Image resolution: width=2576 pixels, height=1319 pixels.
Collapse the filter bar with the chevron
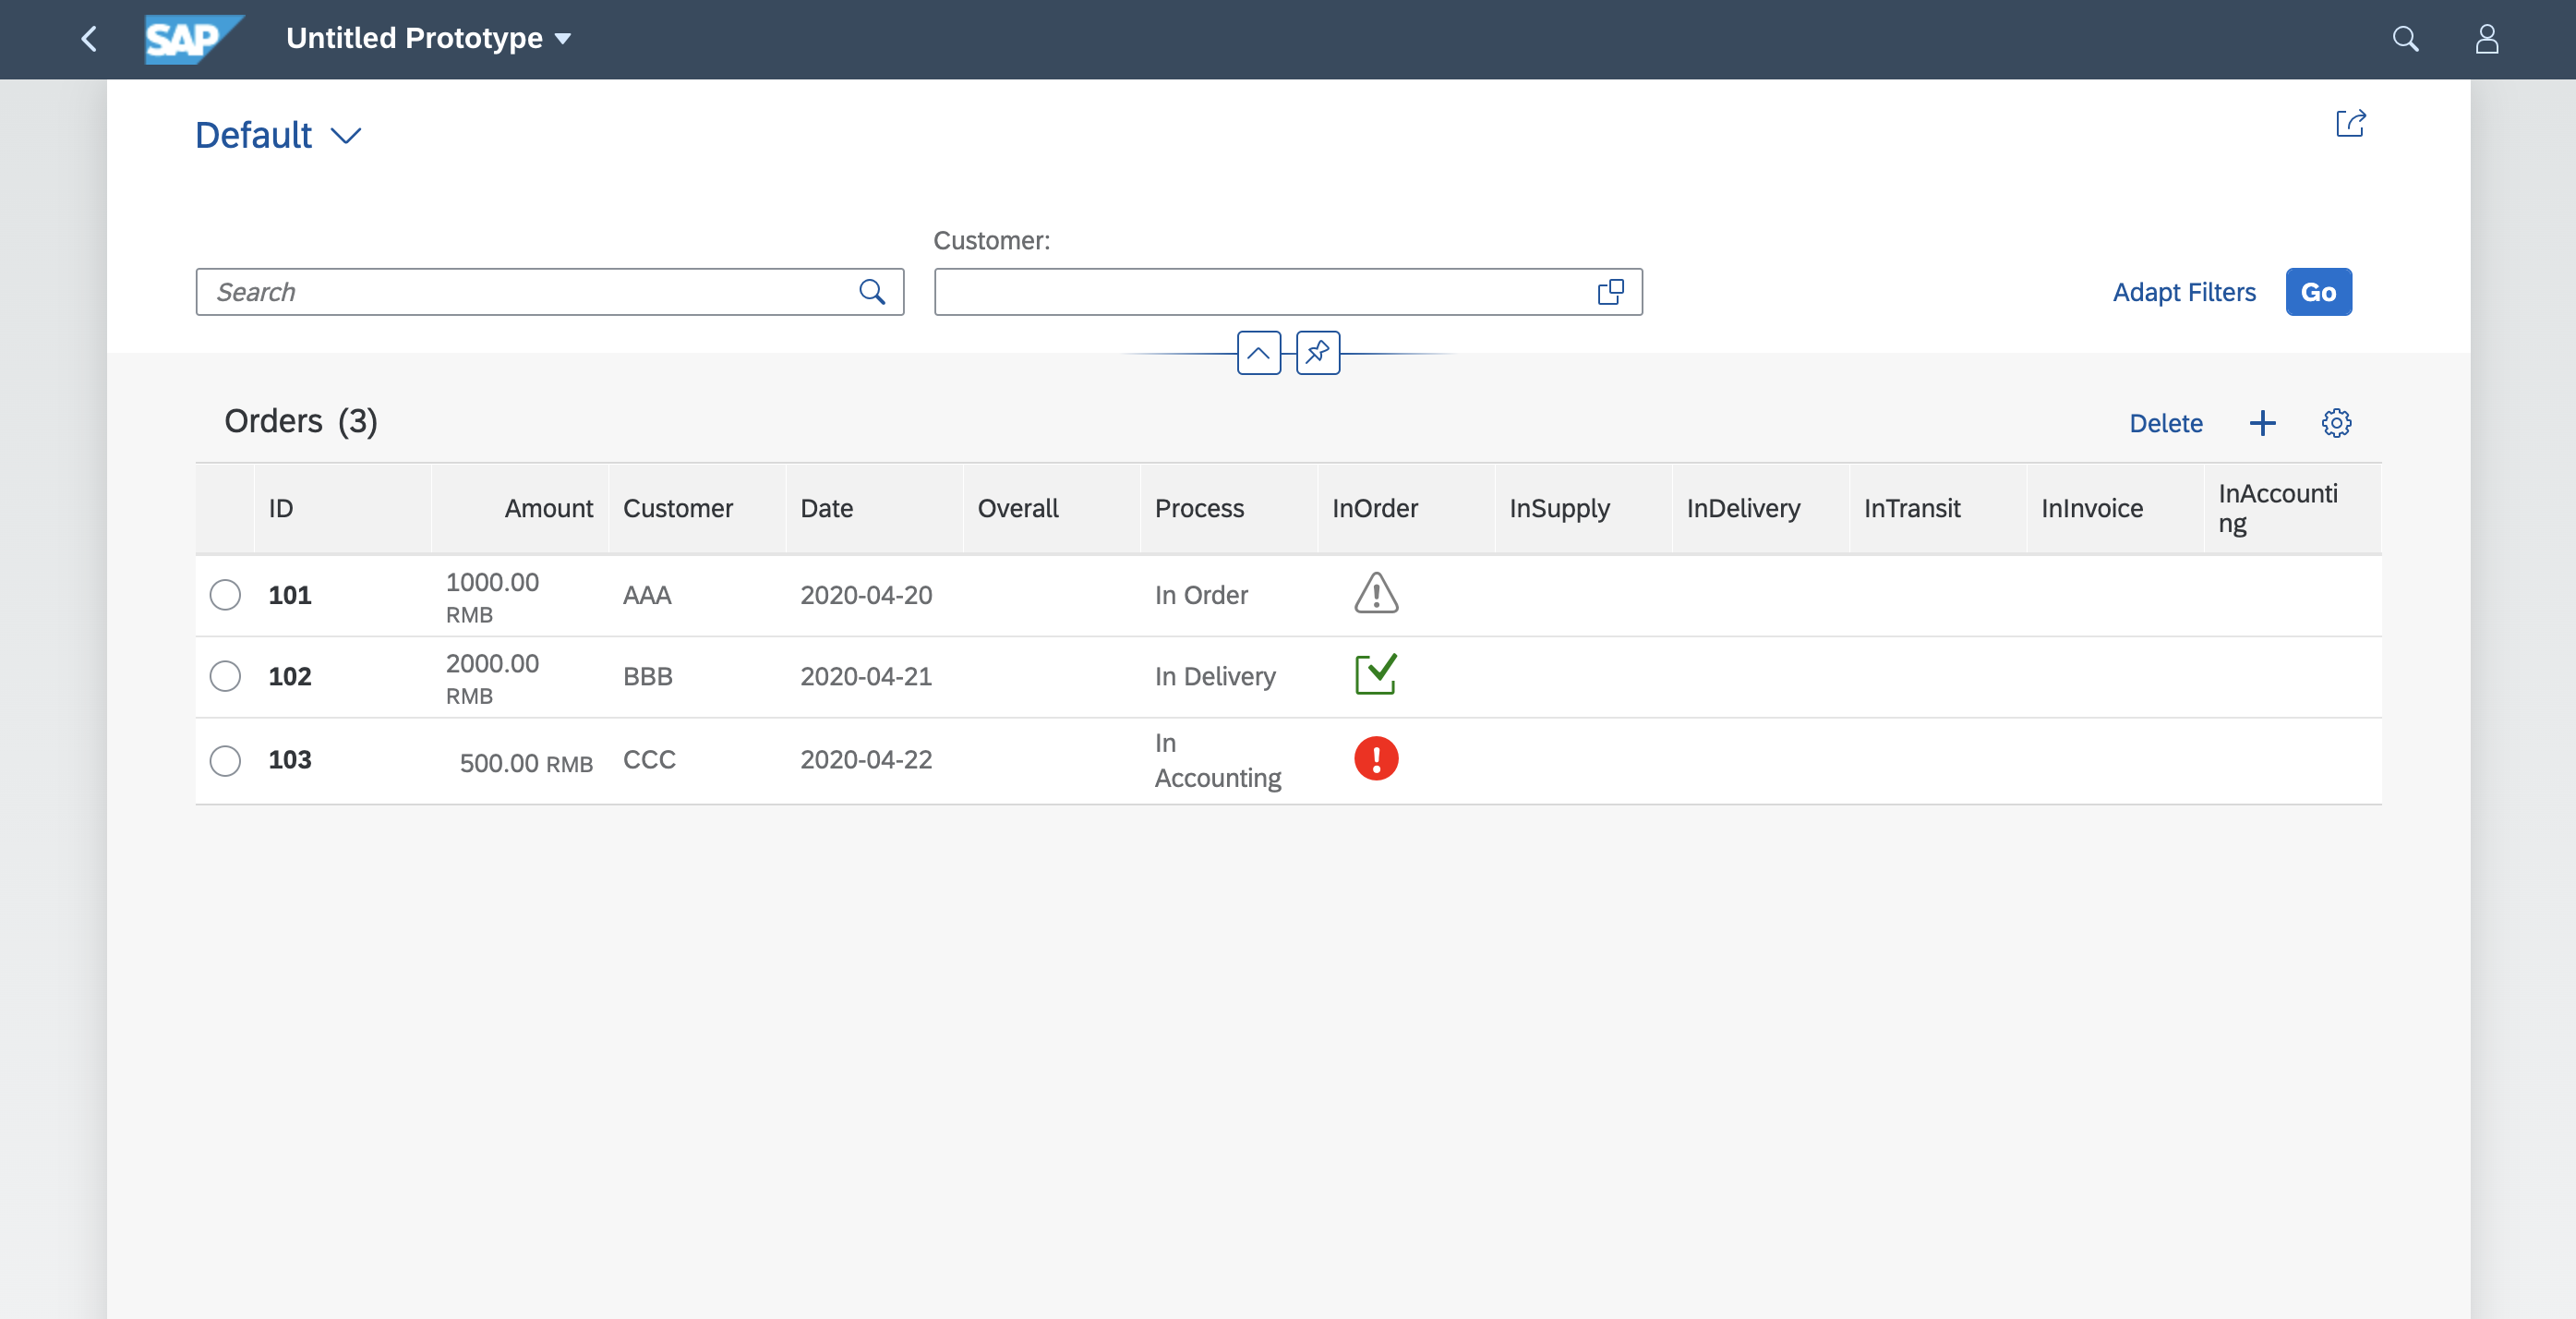(1258, 353)
